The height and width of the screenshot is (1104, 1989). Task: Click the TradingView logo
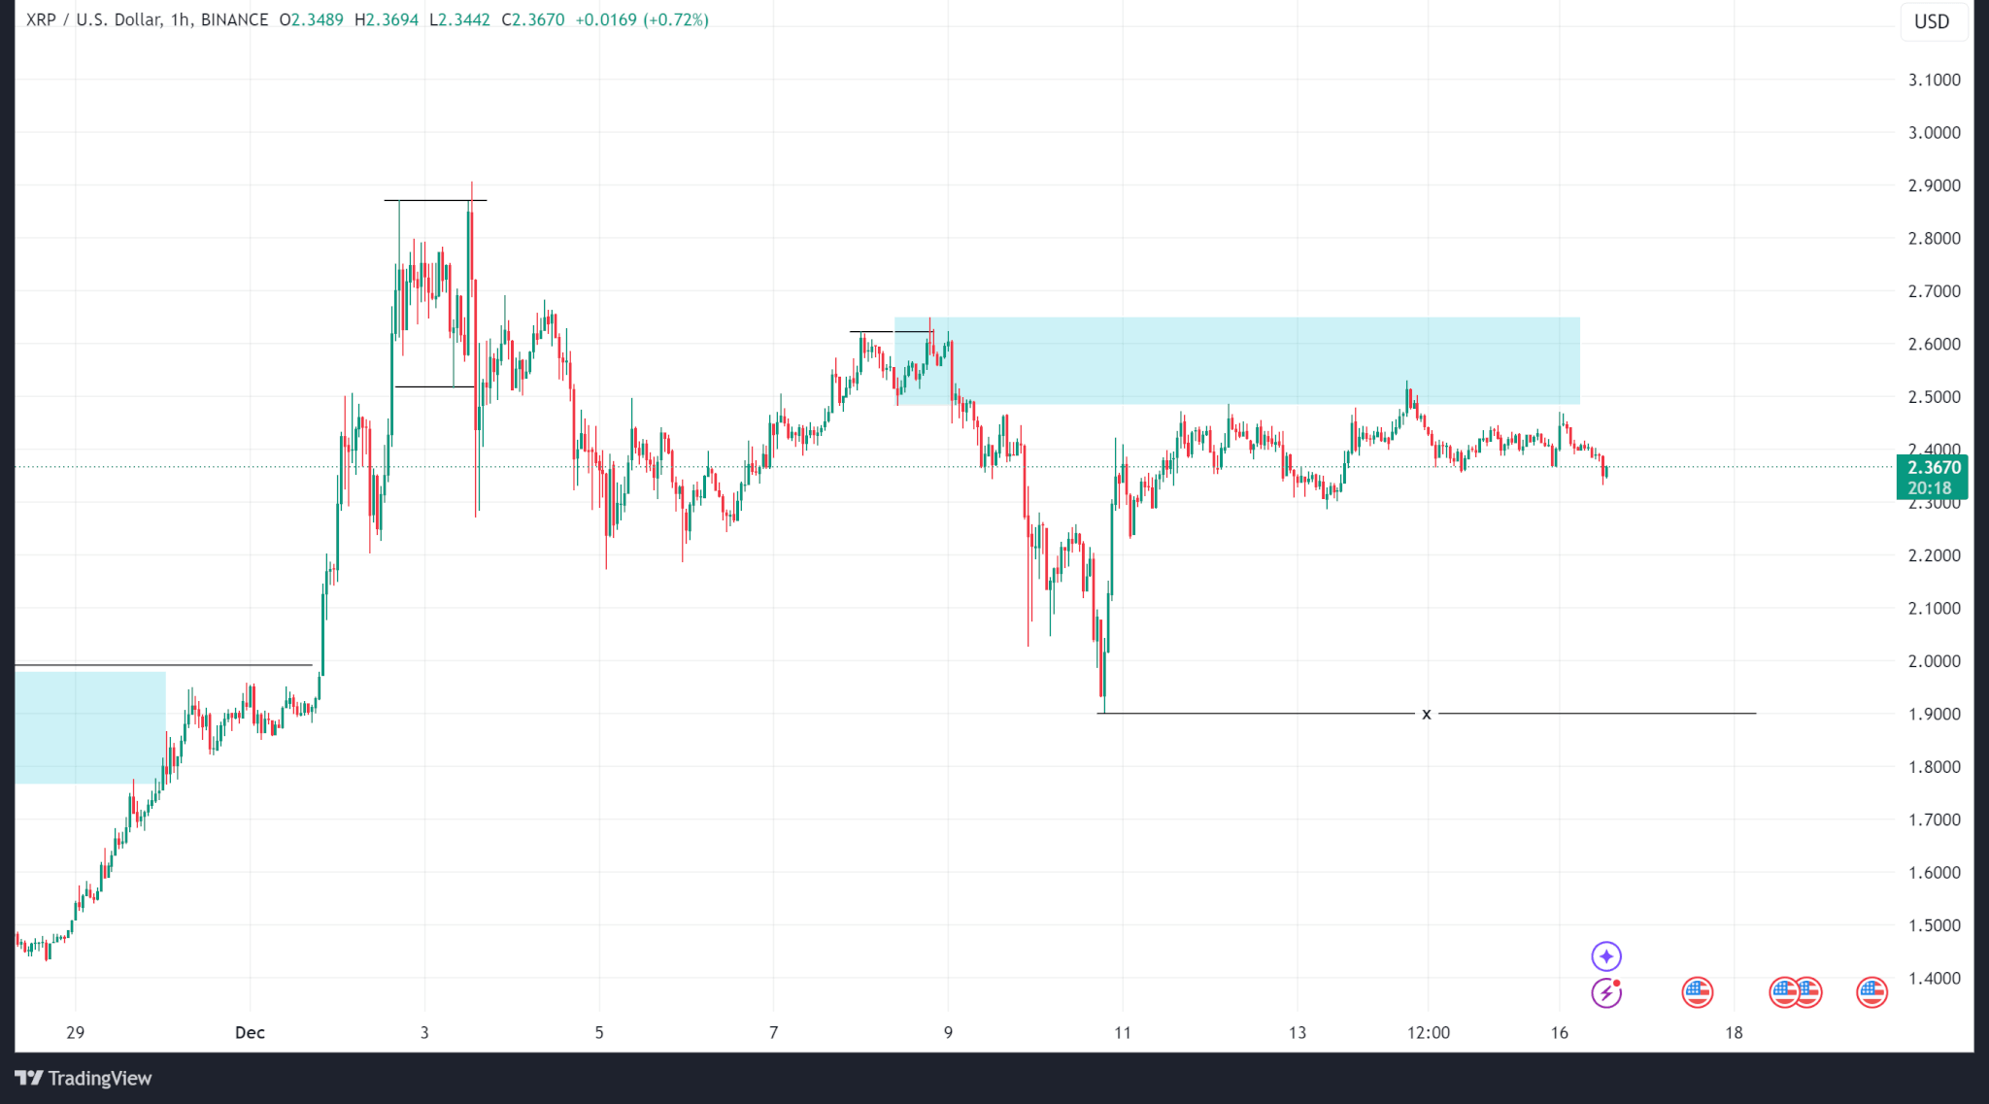pyautogui.click(x=84, y=1078)
